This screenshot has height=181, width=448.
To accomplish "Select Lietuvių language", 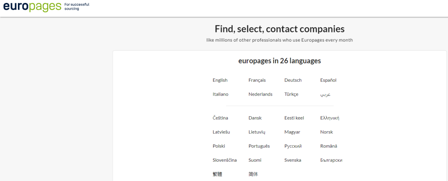I will pyautogui.click(x=257, y=132).
